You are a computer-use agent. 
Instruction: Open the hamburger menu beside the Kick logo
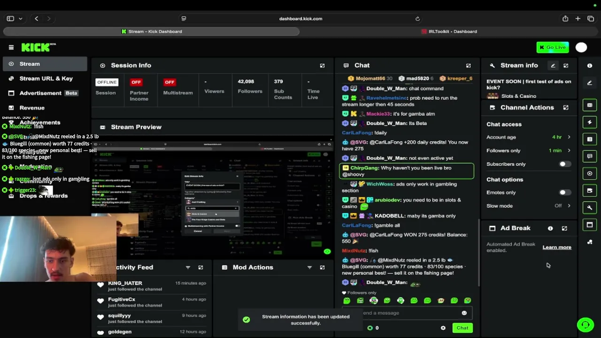(11, 47)
